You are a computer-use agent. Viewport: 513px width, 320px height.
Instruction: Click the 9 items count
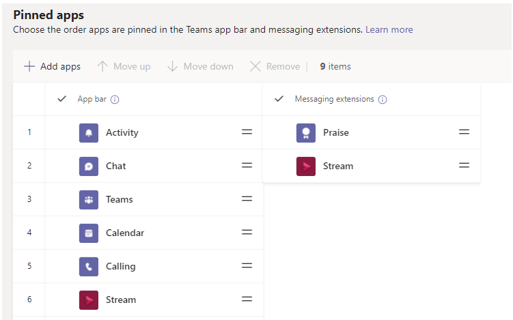coord(335,66)
